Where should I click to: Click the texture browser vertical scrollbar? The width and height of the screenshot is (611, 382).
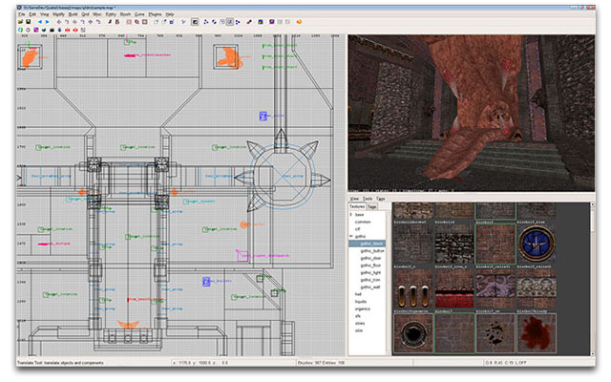point(592,279)
